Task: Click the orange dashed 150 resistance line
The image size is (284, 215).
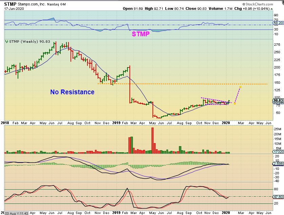Action: [x=182, y=84]
